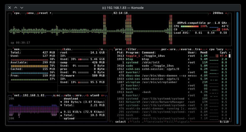Click right arrow after cpu lazy sort
Image resolution: width=246 pixels, height=132 pixels.
pyautogui.click(x=226, y=49)
